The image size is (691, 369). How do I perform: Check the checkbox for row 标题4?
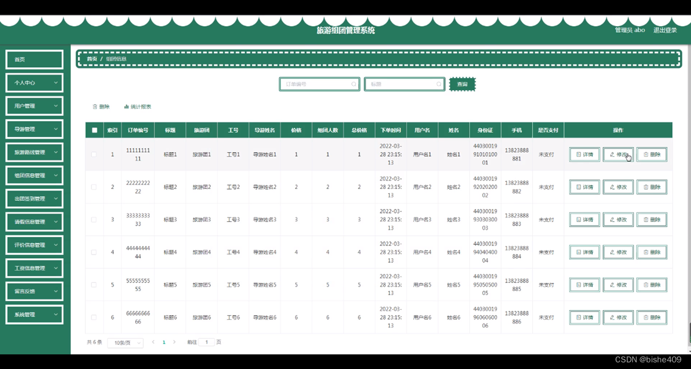pyautogui.click(x=94, y=252)
